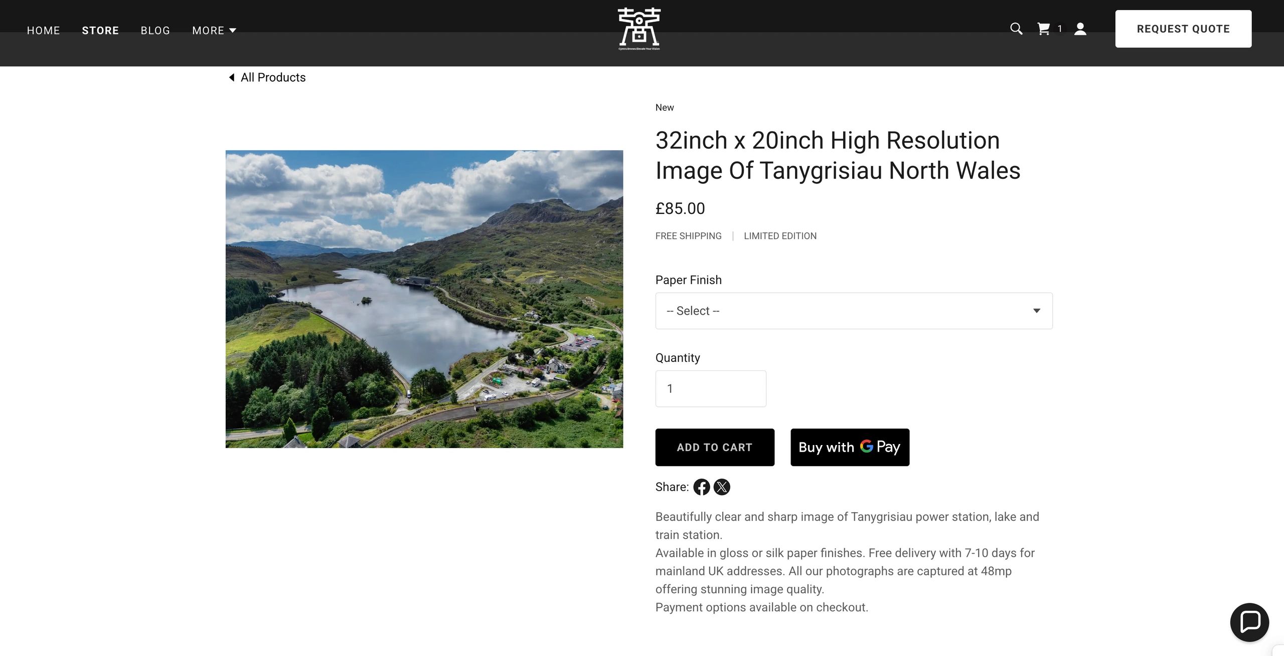Click the ADD TO CART button
Image resolution: width=1284 pixels, height=656 pixels.
(x=715, y=447)
